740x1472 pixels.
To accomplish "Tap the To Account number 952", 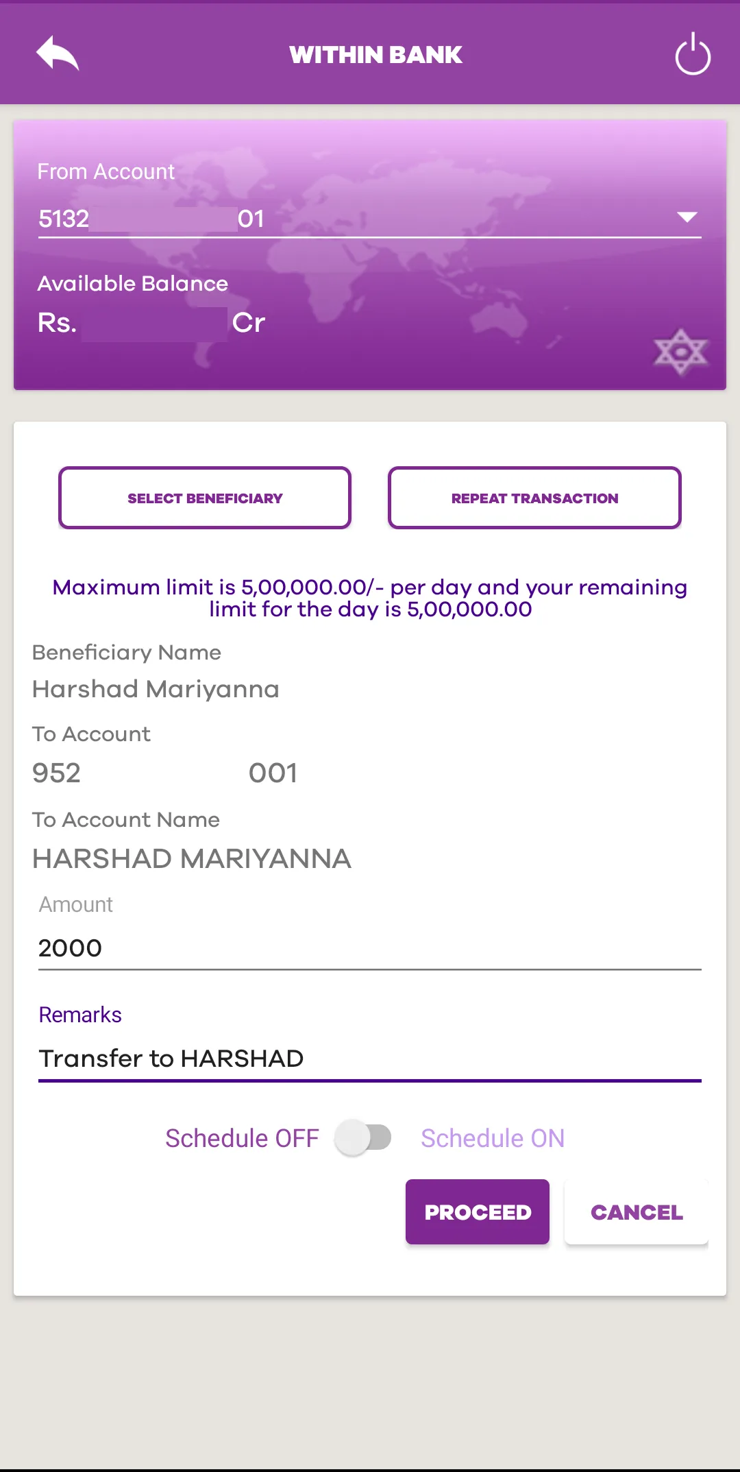I will pos(164,773).
